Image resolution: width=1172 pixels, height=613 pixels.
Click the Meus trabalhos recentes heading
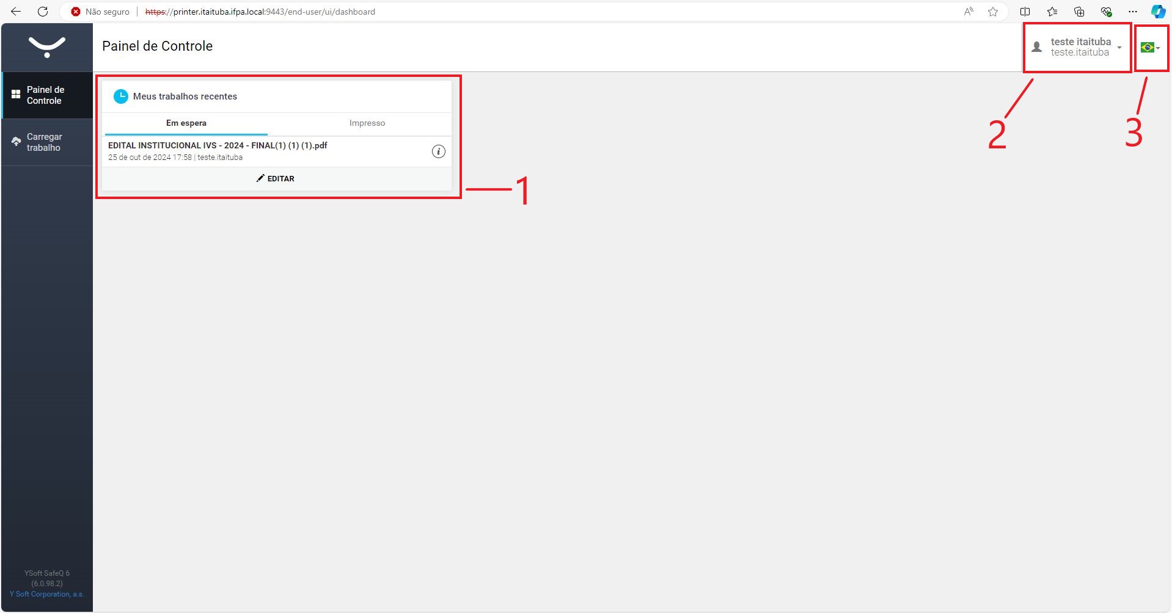[185, 96]
